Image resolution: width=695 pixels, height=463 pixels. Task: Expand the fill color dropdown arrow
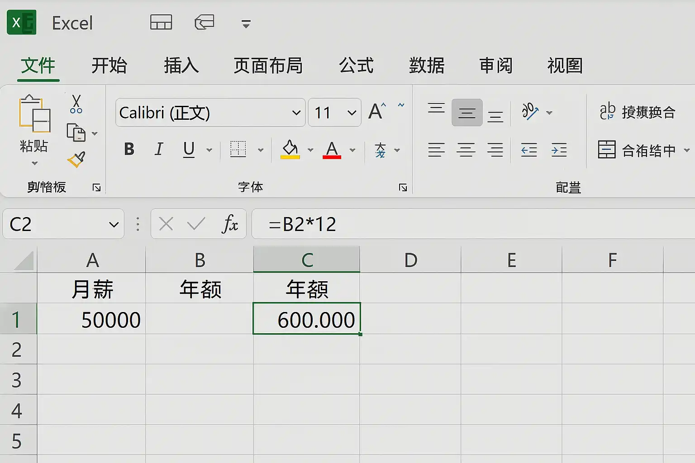click(x=310, y=150)
